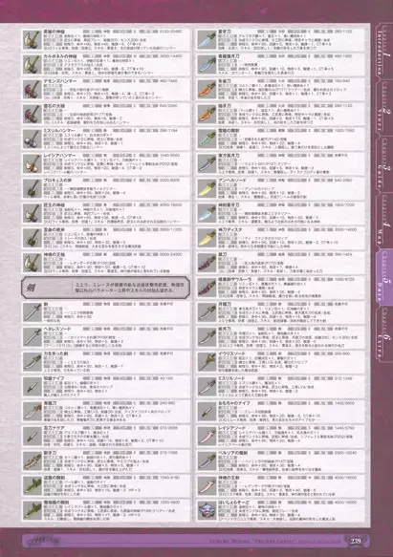Click the page number 239

356,541
